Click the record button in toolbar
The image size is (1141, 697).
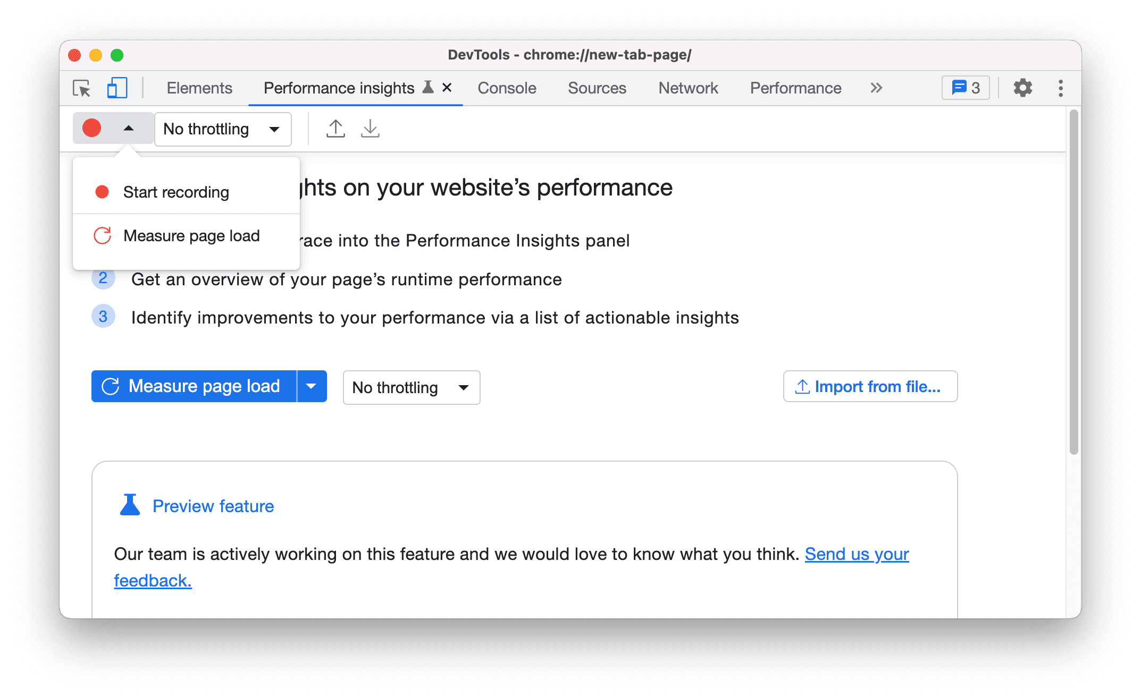click(x=92, y=128)
